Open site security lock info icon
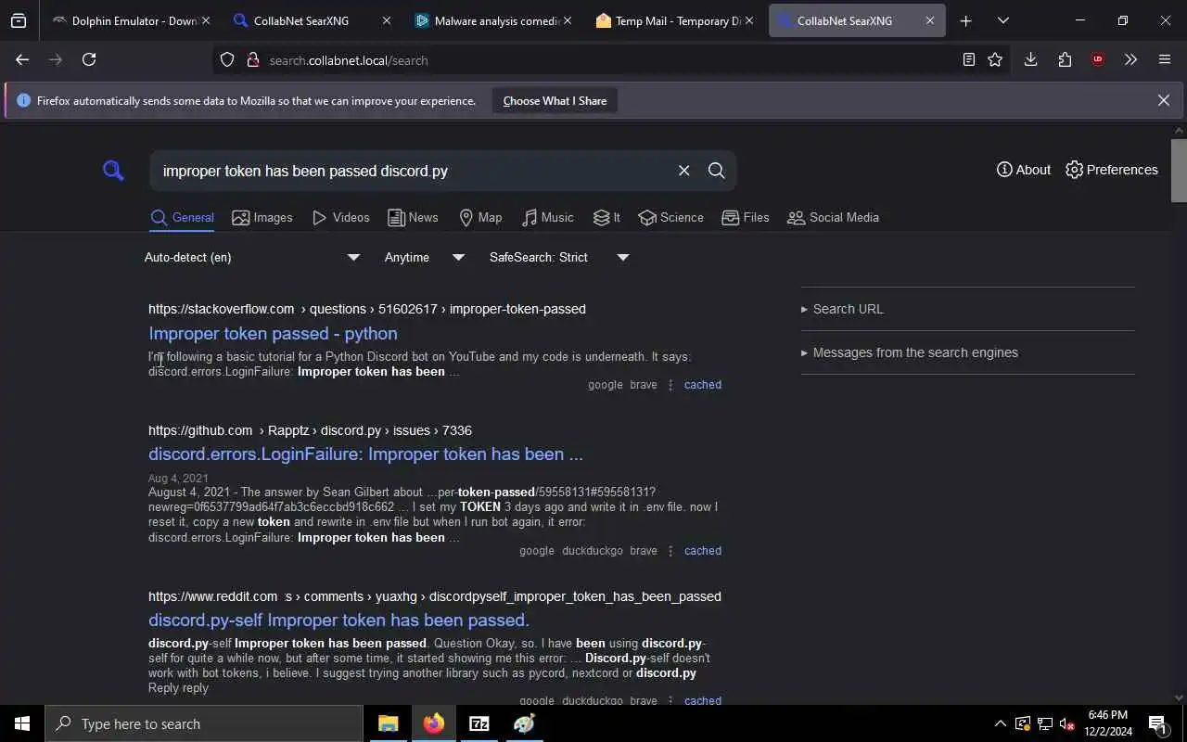Screen dimensions: 1187x742 coord(252,60)
